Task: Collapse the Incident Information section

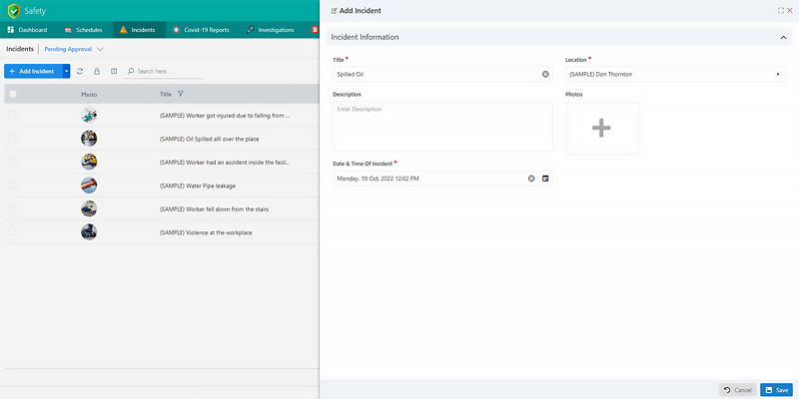Action: pos(782,37)
